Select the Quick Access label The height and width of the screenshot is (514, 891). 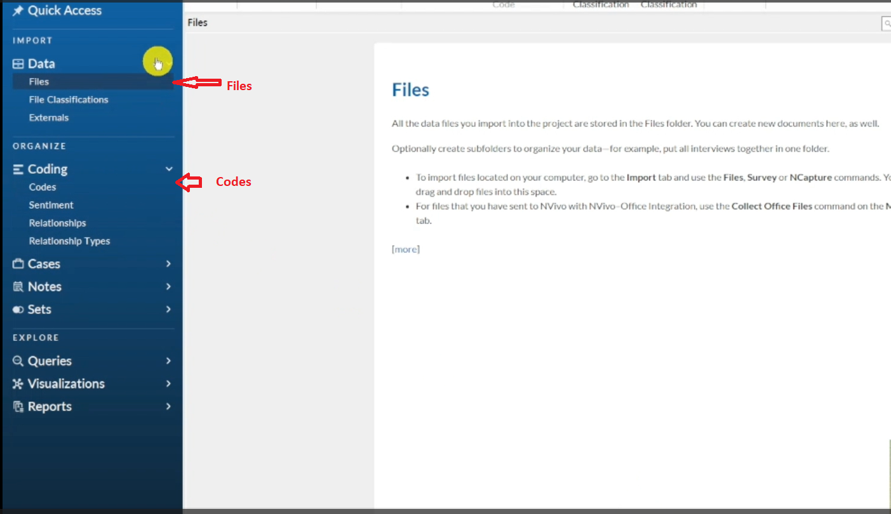click(65, 11)
